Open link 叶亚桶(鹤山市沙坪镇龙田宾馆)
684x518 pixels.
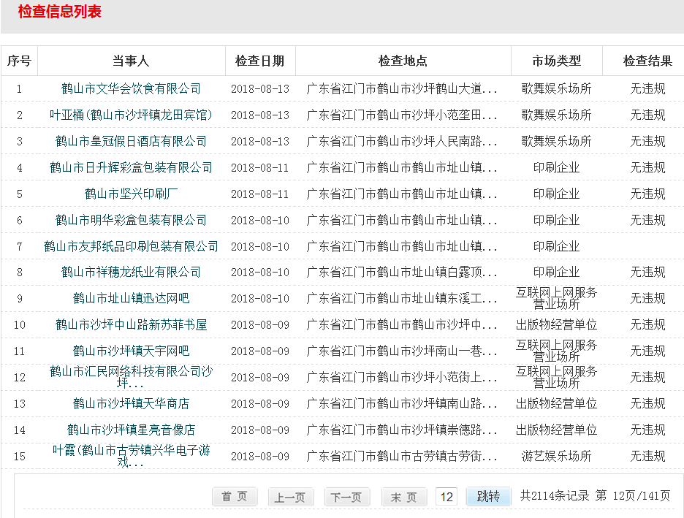[131, 115]
